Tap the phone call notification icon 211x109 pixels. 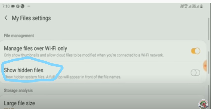[x=22, y=6]
